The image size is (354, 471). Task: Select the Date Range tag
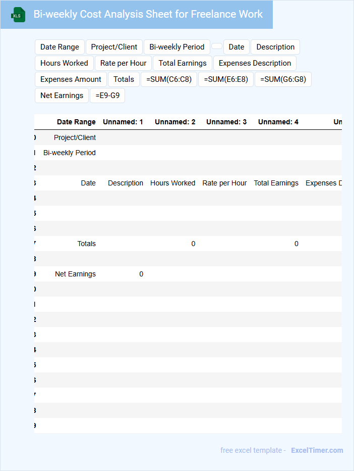tap(60, 47)
